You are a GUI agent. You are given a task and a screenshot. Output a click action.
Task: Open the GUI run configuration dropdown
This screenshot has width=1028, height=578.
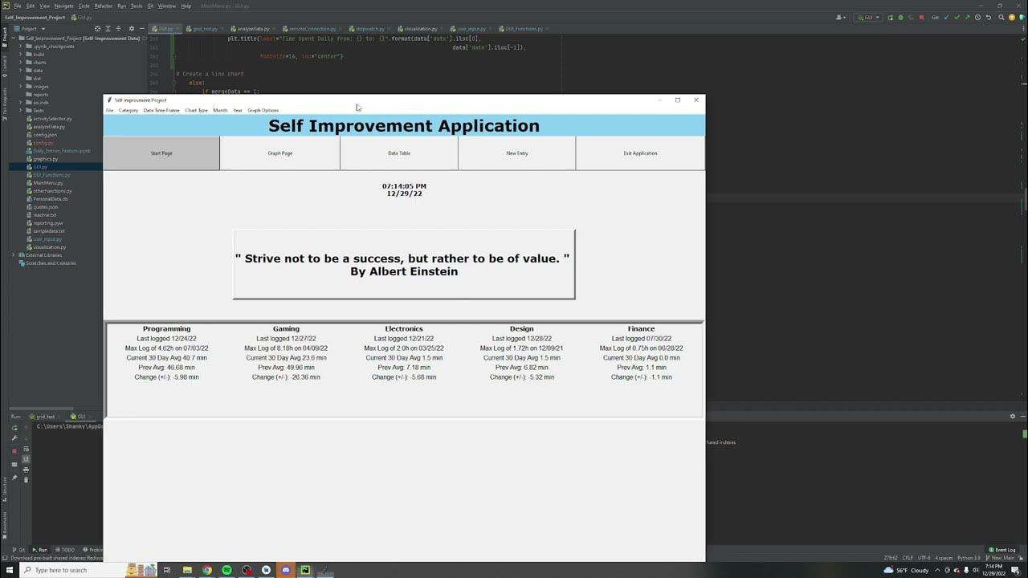pyautogui.click(x=869, y=17)
